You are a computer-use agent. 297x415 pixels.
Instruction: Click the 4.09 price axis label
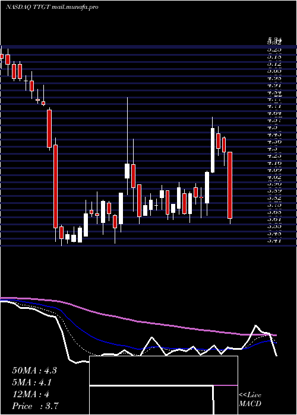tap(274, 170)
